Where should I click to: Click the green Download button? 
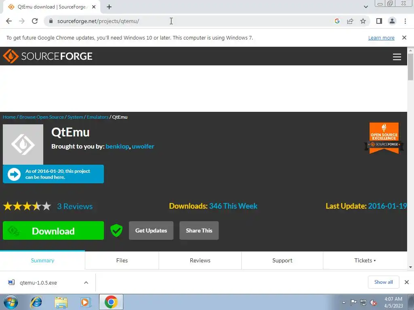tap(53, 230)
